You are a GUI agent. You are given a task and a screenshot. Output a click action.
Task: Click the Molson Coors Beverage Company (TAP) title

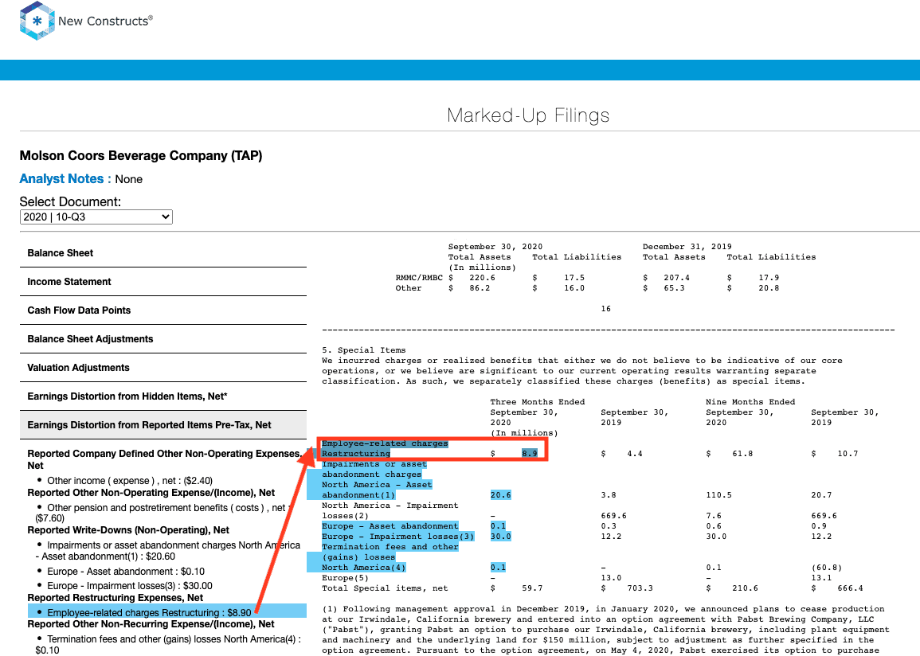(141, 156)
